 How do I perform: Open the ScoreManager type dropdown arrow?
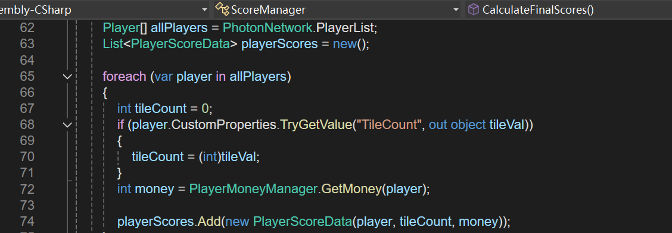(x=456, y=10)
